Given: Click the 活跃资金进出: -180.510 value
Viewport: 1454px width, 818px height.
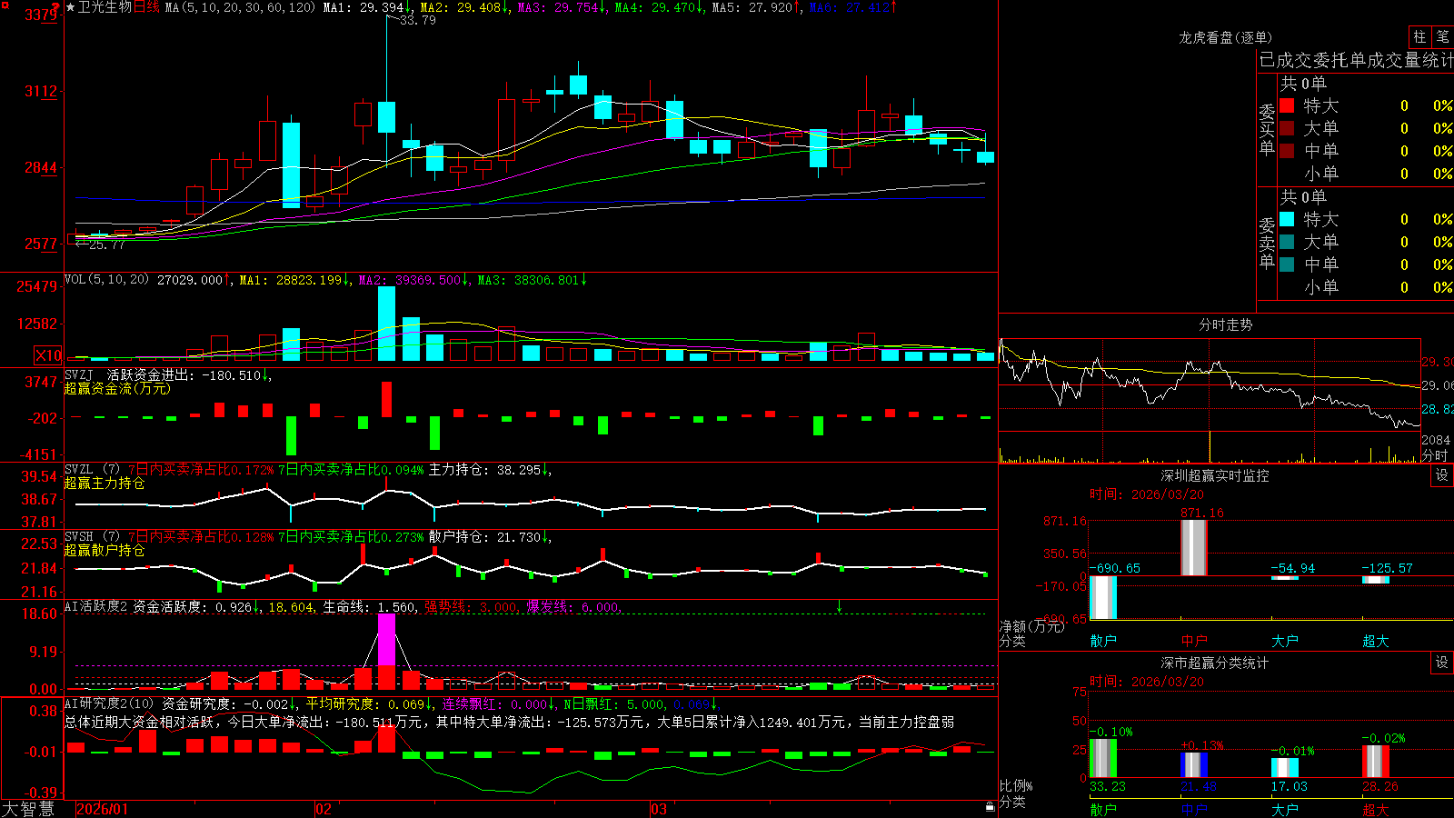Looking at the screenshot, I should [x=184, y=375].
